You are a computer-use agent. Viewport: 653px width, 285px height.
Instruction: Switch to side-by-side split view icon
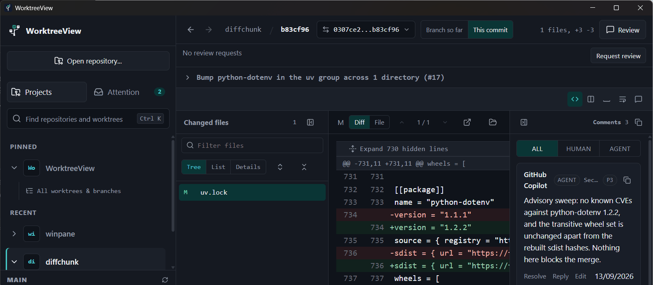[x=591, y=99]
